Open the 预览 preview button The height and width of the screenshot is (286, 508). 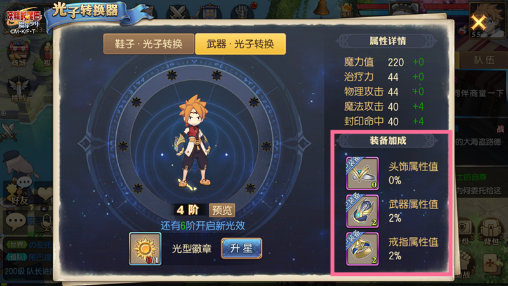[222, 210]
